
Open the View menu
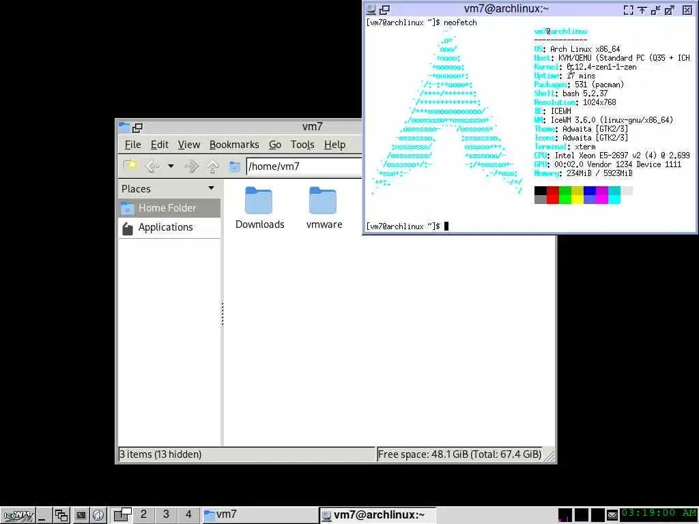(188, 145)
